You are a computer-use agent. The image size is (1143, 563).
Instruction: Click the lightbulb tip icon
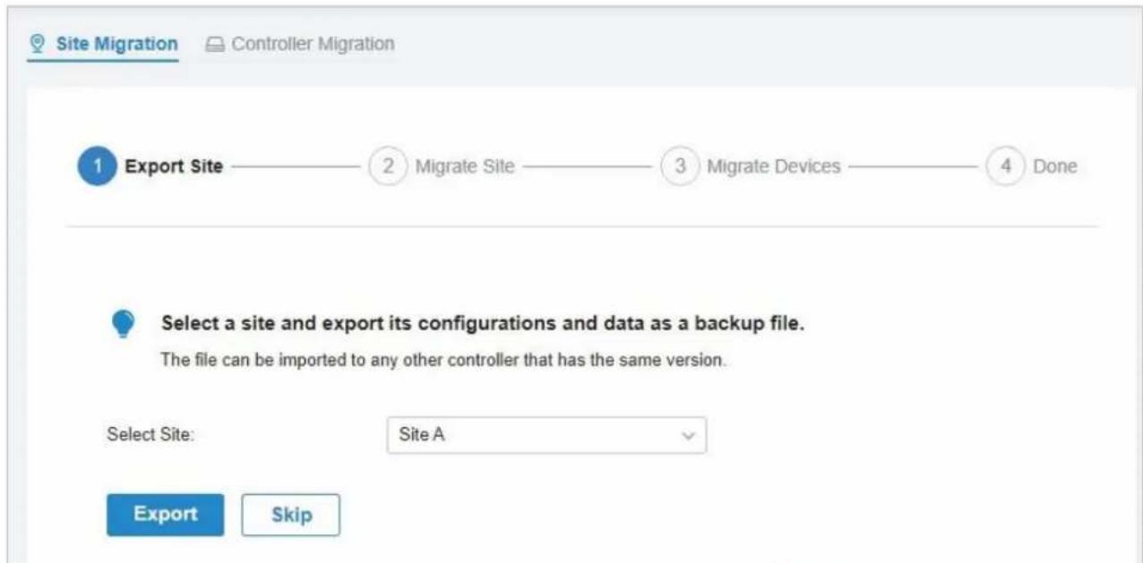click(x=124, y=327)
